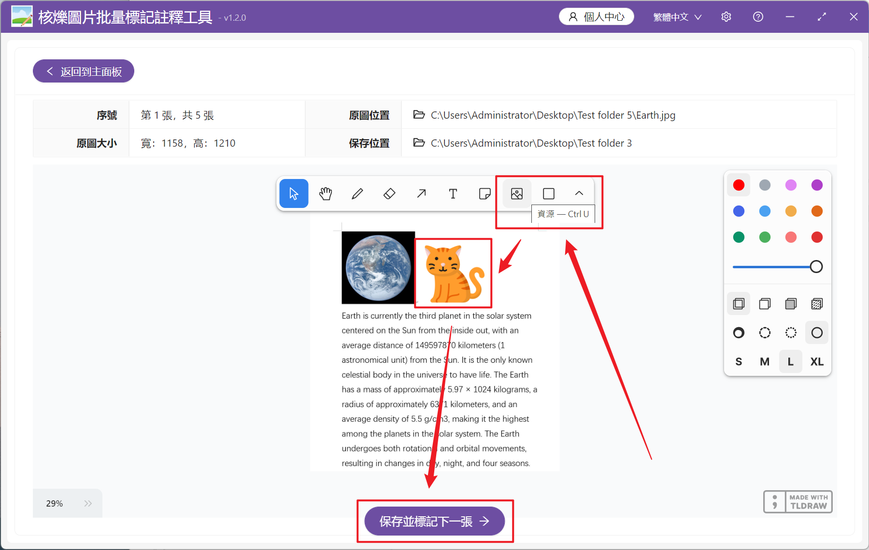This screenshot has width=869, height=550.
Task: Set stroke size to L
Action: 791,361
